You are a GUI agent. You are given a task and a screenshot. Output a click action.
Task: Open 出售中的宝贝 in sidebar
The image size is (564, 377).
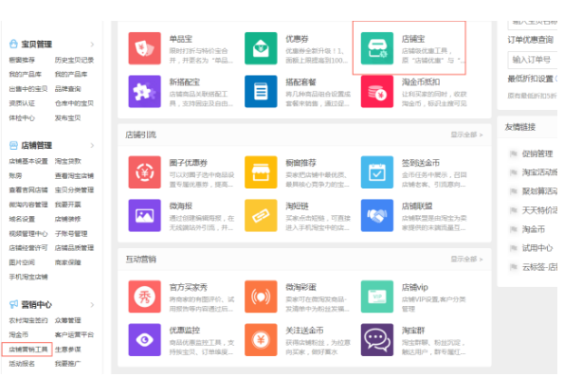pos(28,89)
